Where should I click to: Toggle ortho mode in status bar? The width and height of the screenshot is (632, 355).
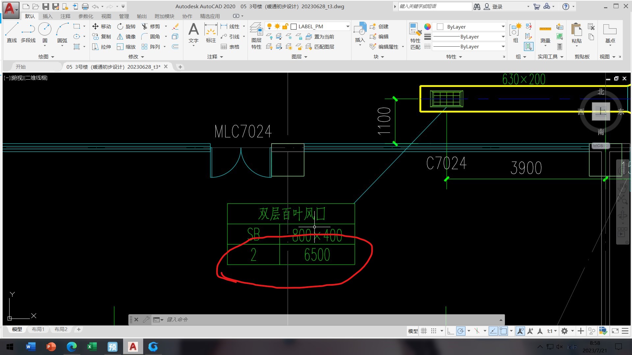[x=451, y=331]
